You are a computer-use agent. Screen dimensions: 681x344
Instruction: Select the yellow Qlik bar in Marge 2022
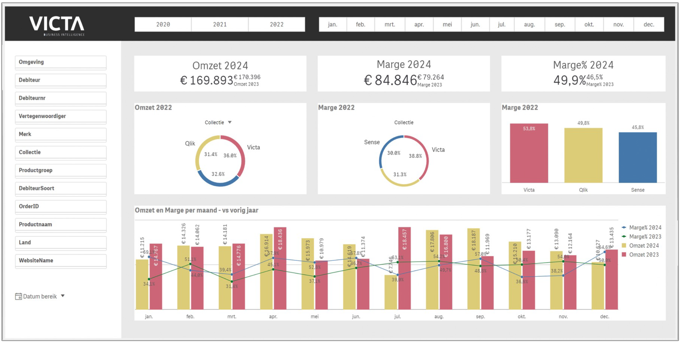(583, 155)
